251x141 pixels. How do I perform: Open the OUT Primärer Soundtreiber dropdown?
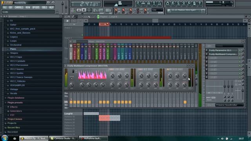pos(229,105)
